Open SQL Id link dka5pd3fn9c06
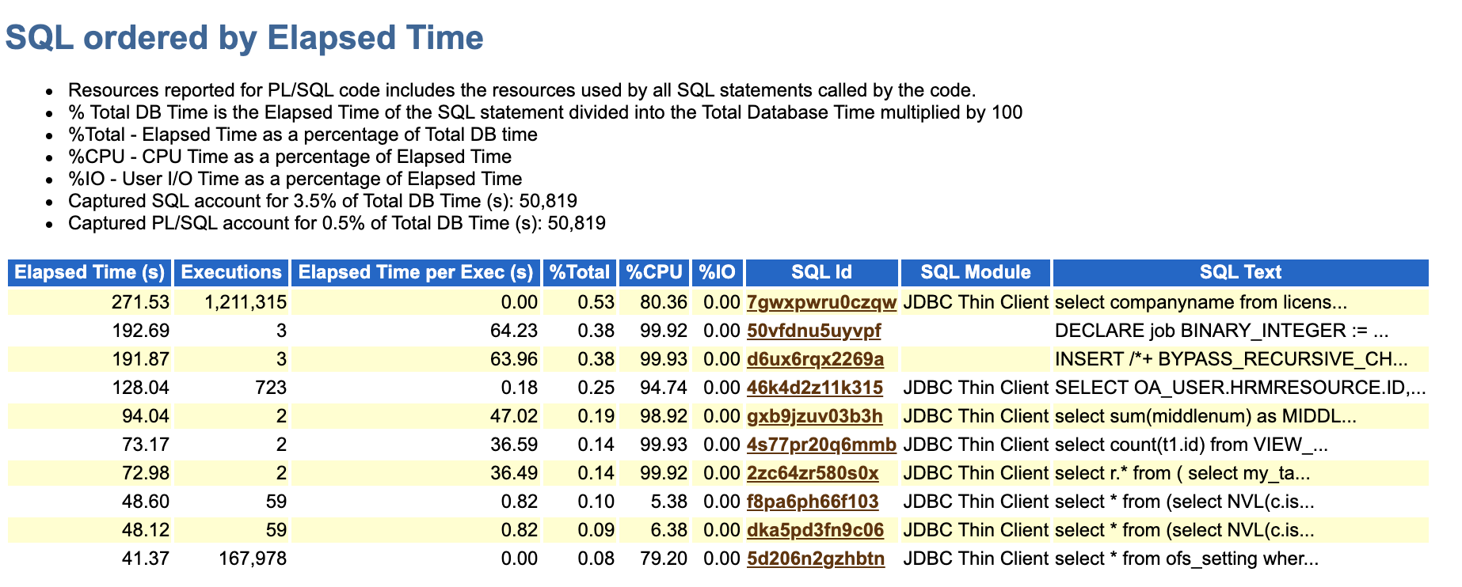 tap(815, 530)
